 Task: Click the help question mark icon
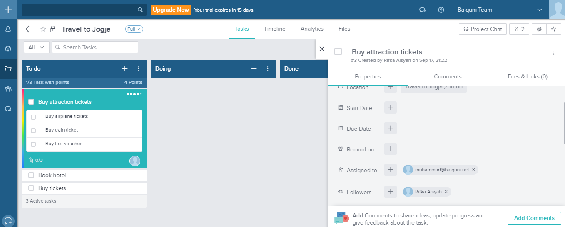441,10
